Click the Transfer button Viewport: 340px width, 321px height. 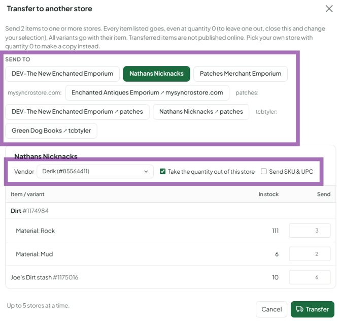(312, 309)
